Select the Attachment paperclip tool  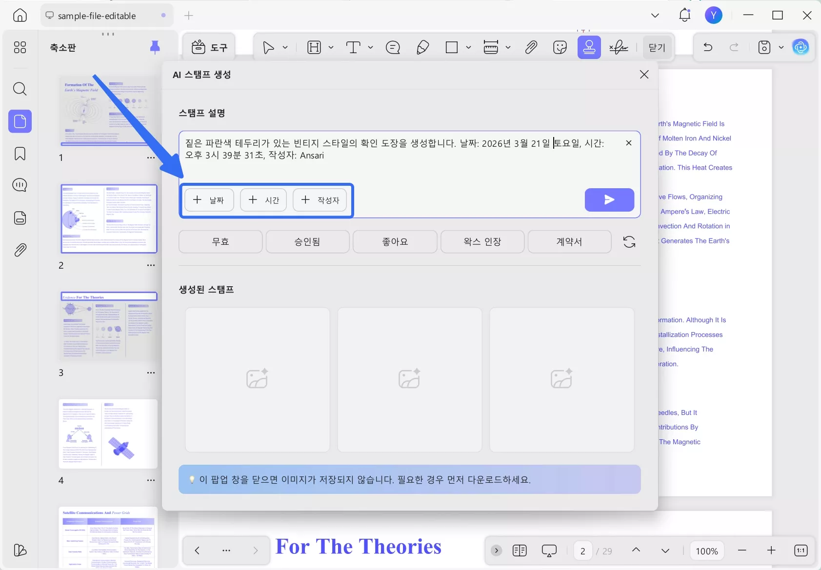[531, 47]
